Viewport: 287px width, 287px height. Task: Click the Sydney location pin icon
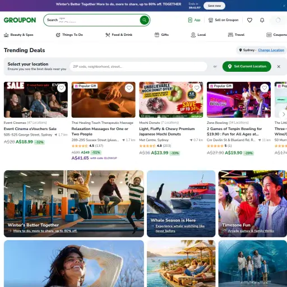pyautogui.click(x=240, y=50)
